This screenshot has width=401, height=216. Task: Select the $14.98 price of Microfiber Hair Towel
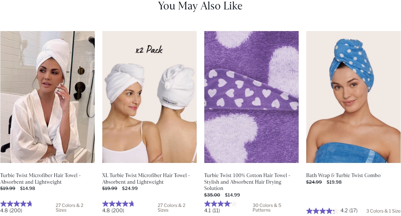(27, 189)
